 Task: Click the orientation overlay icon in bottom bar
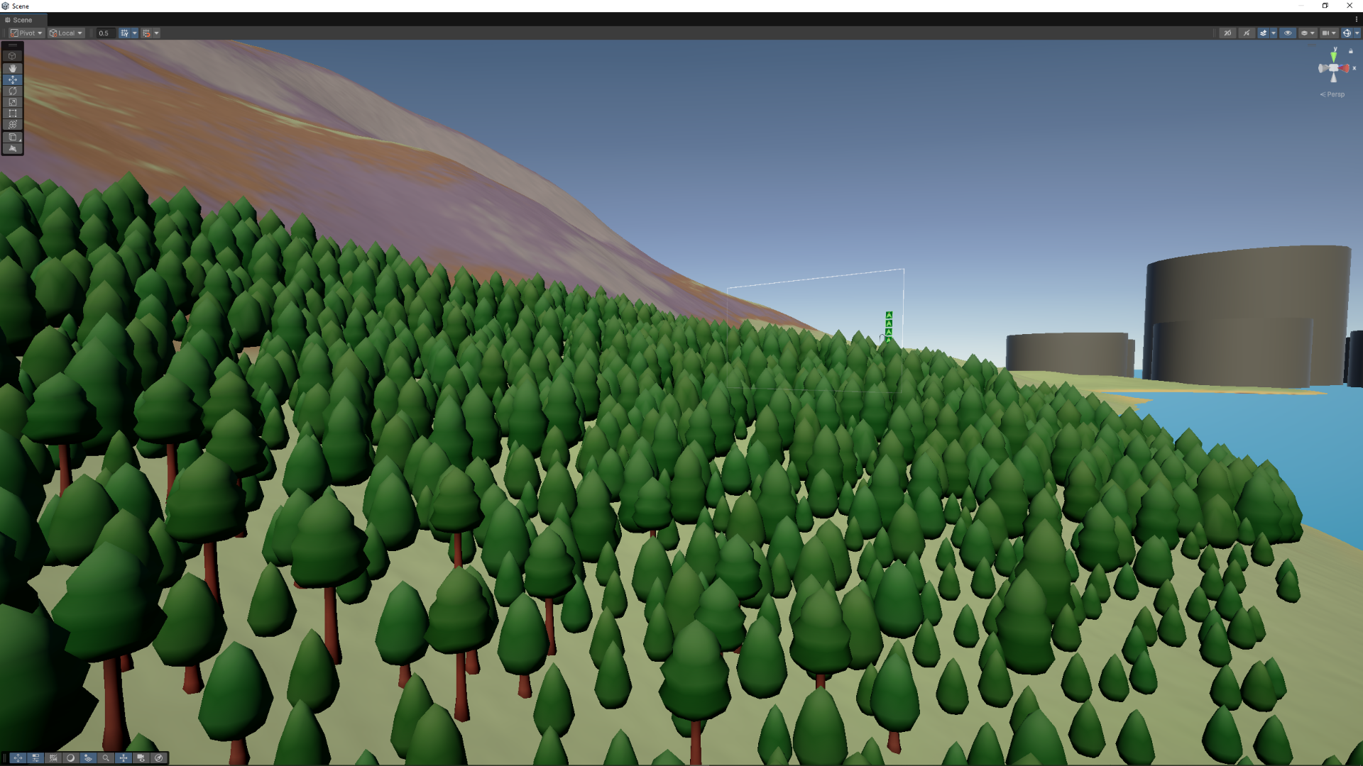(x=124, y=758)
